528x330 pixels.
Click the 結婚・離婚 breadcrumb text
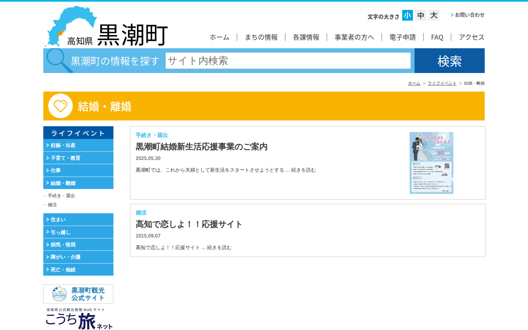pyautogui.click(x=474, y=83)
